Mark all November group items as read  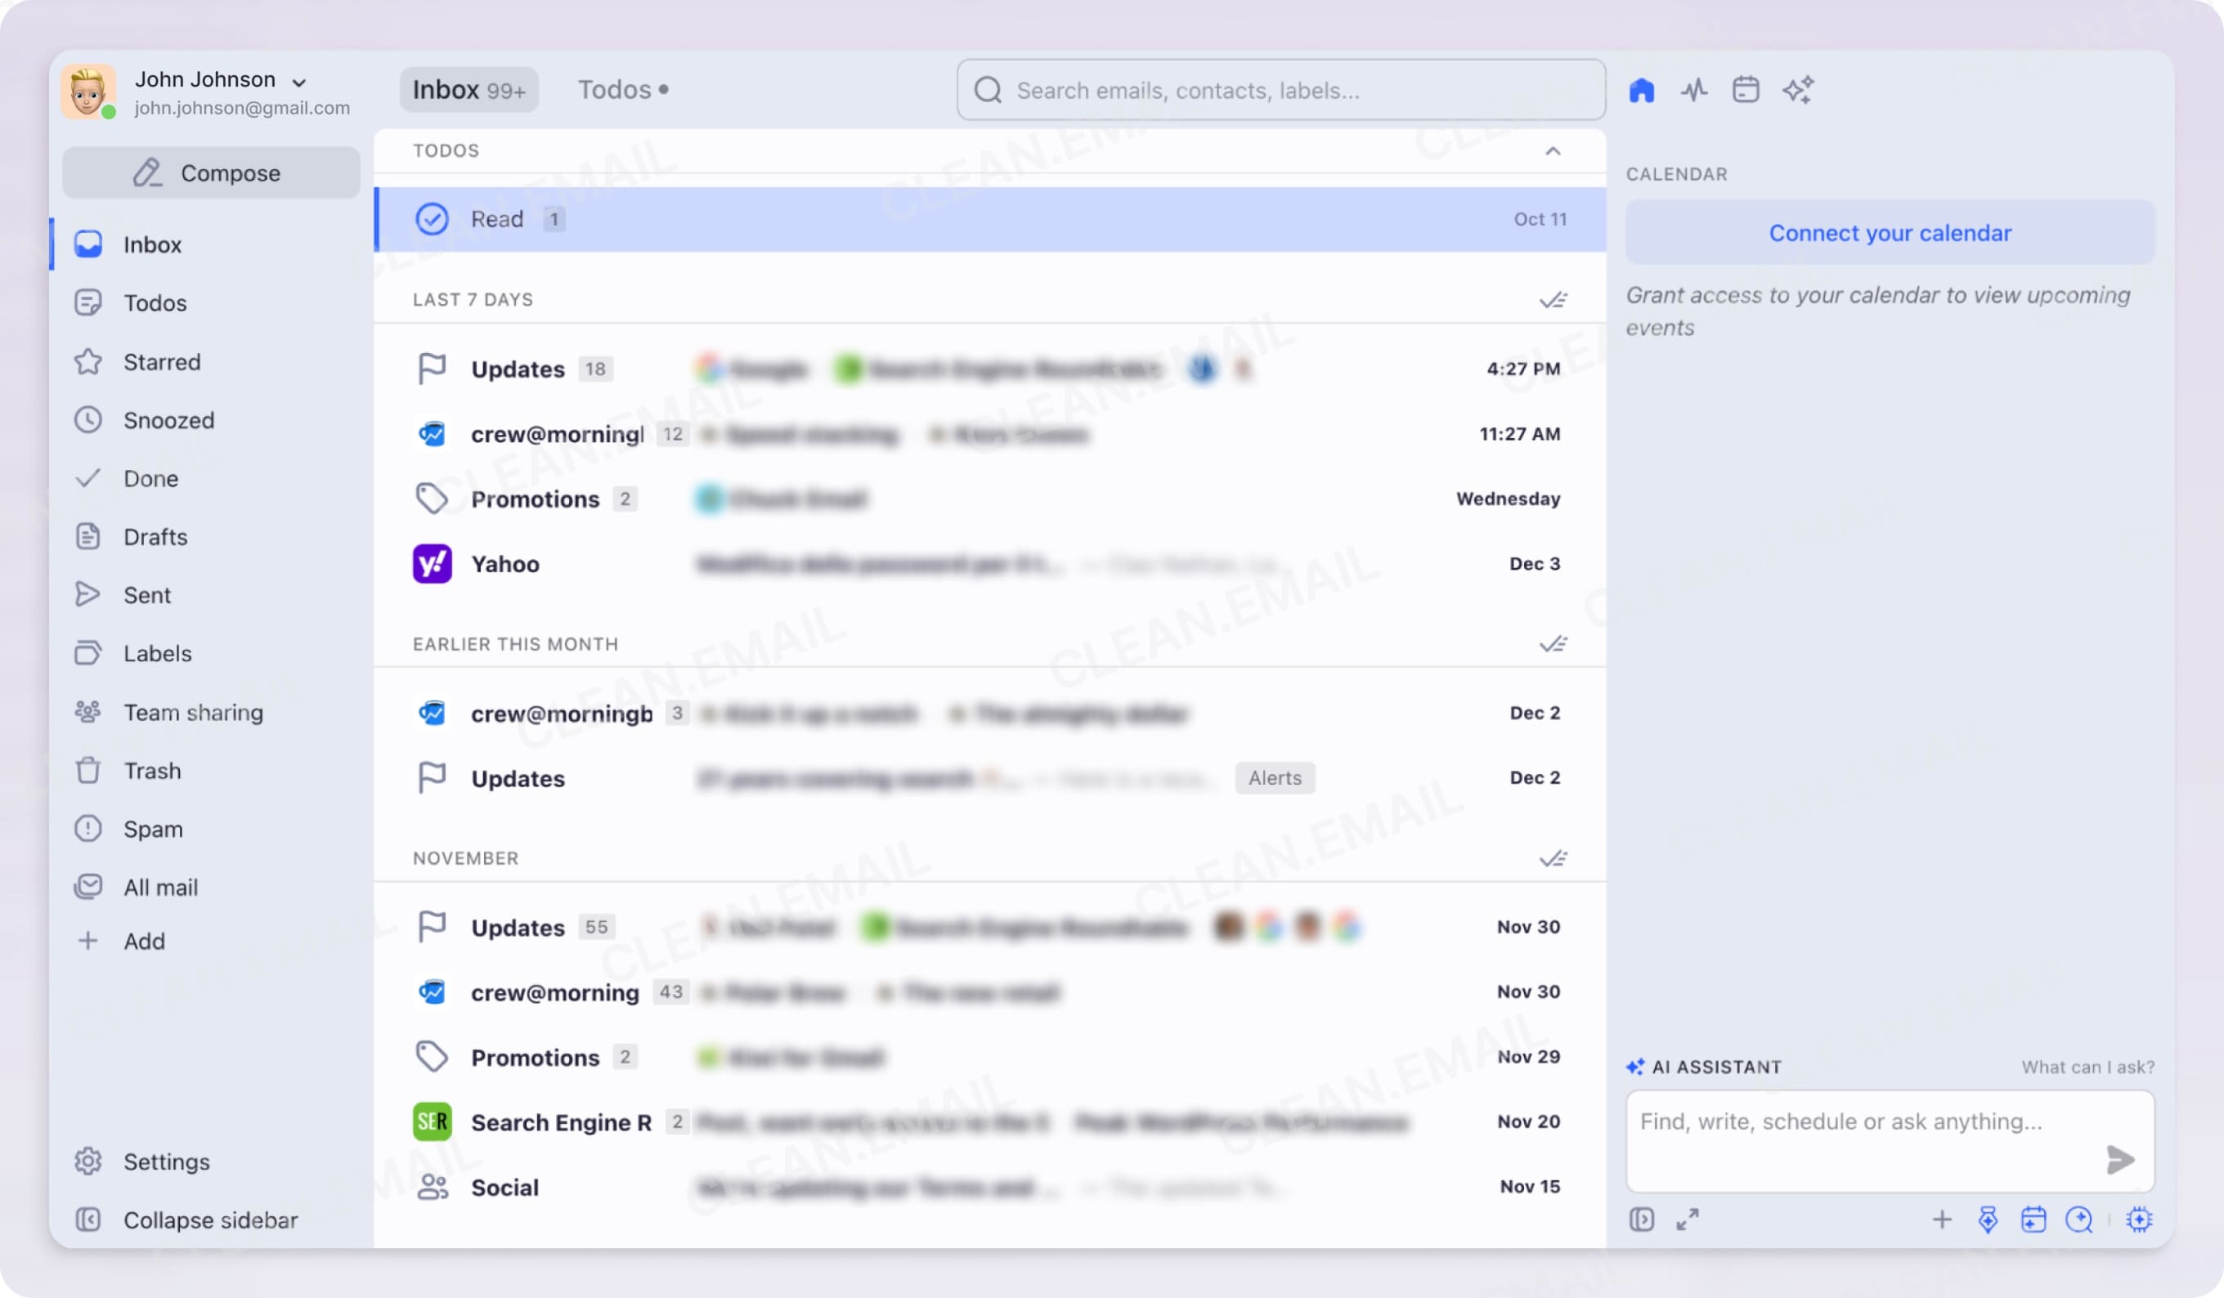point(1554,857)
